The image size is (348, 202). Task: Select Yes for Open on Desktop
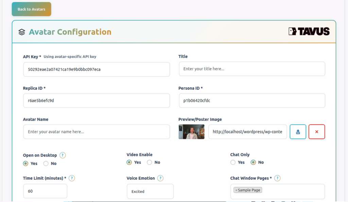click(x=25, y=163)
